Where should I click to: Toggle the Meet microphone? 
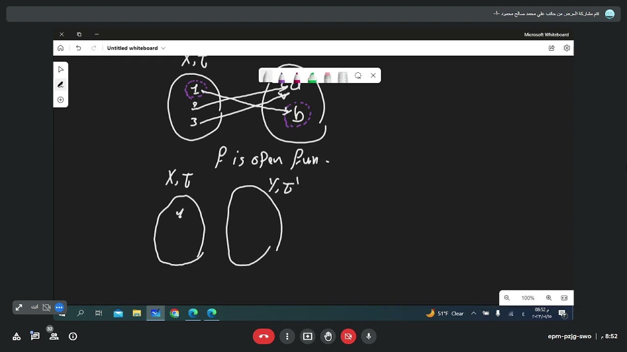tap(369, 336)
